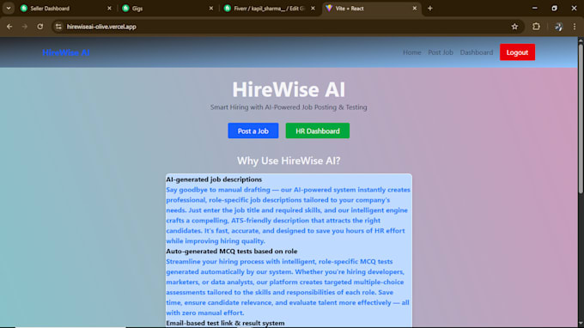Minimize the browser window
This screenshot has width=584, height=328.
[x=535, y=9]
